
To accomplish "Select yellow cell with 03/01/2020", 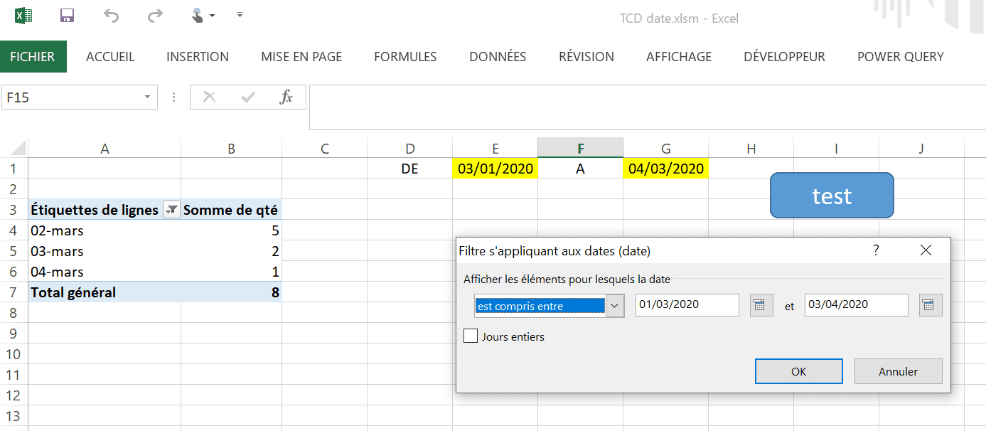I will click(x=495, y=169).
